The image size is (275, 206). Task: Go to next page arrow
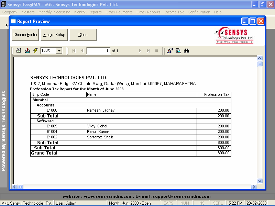pos(140,51)
